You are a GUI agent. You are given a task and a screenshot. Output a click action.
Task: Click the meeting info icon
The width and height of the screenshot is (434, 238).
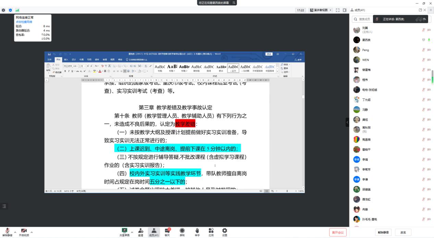click(x=3, y=10)
